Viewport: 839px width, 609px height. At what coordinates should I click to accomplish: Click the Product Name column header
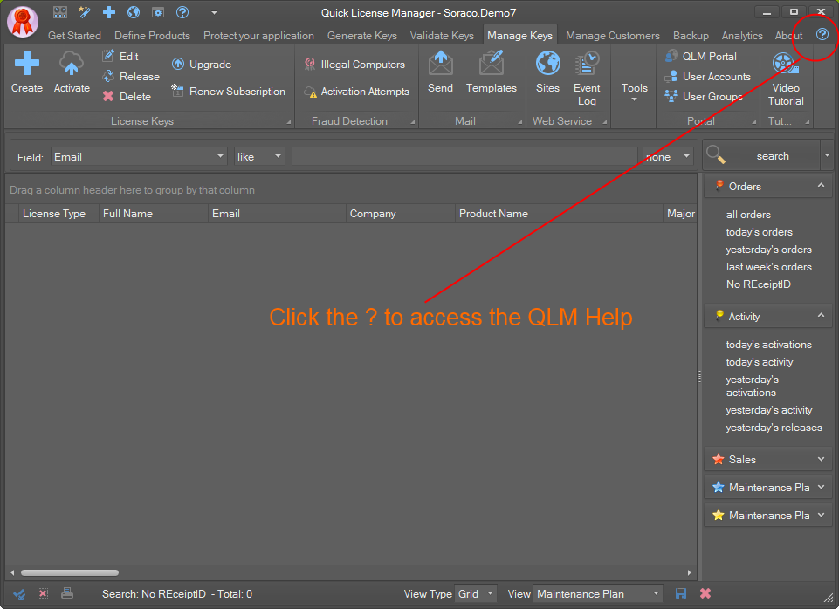coord(559,214)
